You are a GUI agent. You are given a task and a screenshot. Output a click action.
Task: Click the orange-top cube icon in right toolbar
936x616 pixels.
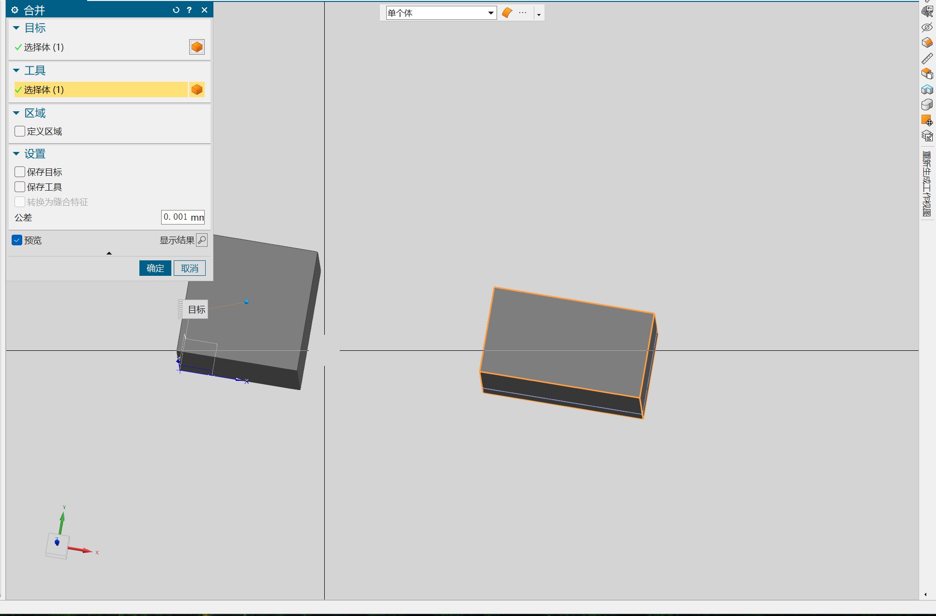tap(927, 43)
